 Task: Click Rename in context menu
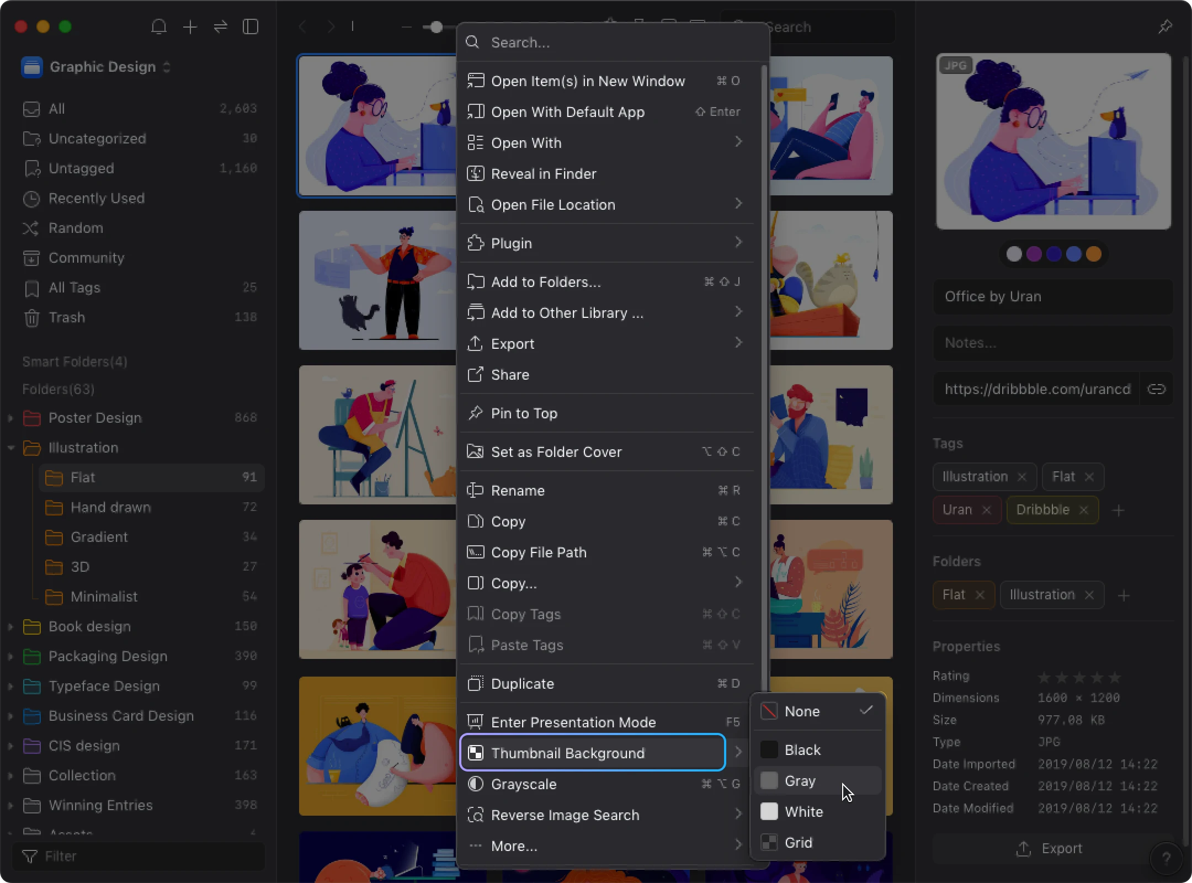pyautogui.click(x=606, y=491)
